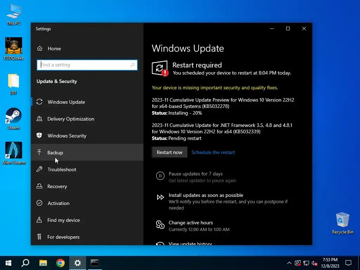Click the active hours clock icon
360x270 pixels.
coord(160,225)
